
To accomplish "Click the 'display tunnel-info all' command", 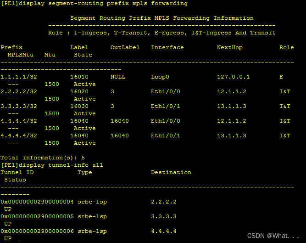I will 61,165.
